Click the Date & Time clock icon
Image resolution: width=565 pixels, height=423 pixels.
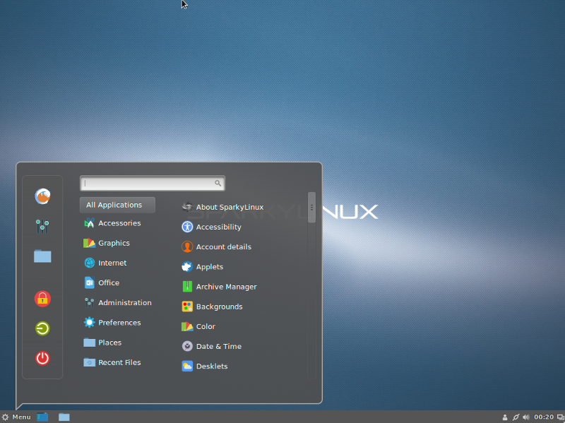click(187, 346)
